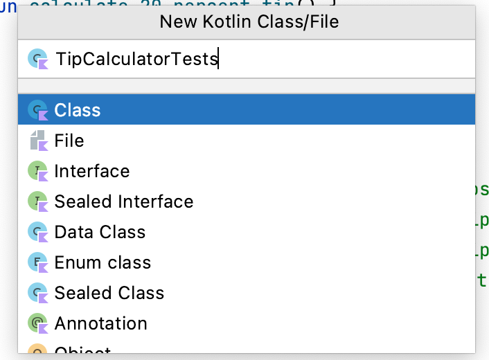
Task: Select the Interface list option
Action: (x=92, y=171)
